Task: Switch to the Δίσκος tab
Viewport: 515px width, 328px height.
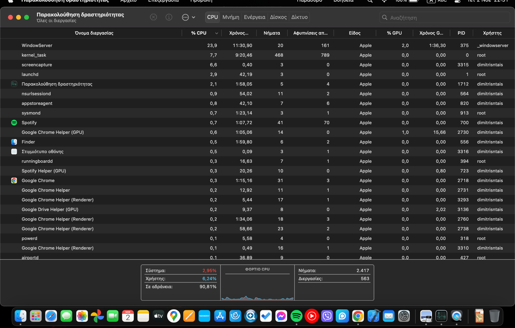Action: [x=278, y=17]
